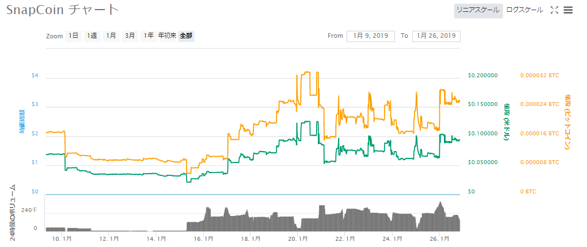The image size is (587, 247).
Task: Choose 年初来 (year-to-date) zoom
Action: click(x=167, y=36)
